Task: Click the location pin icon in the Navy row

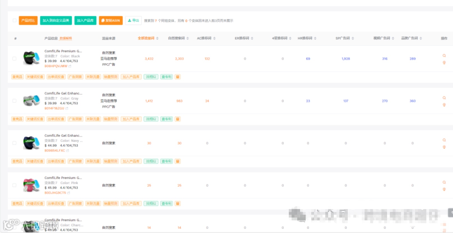Action: click(x=444, y=147)
